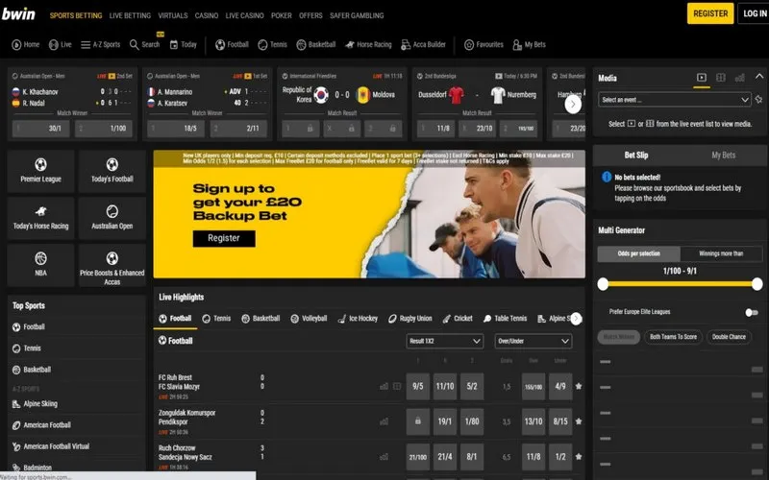Open Today calendar icon

pyautogui.click(x=174, y=44)
